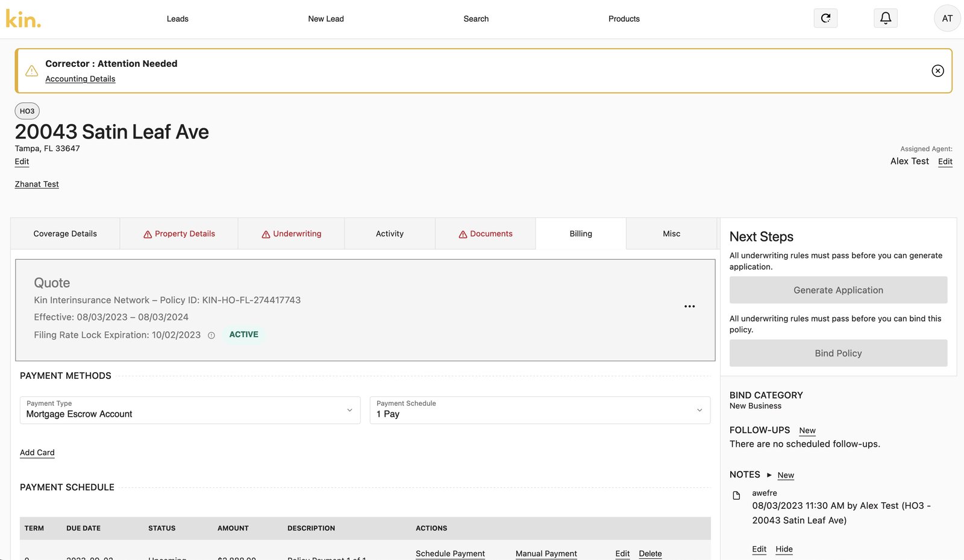Switch to the Coverage Details tab

pyautogui.click(x=65, y=234)
